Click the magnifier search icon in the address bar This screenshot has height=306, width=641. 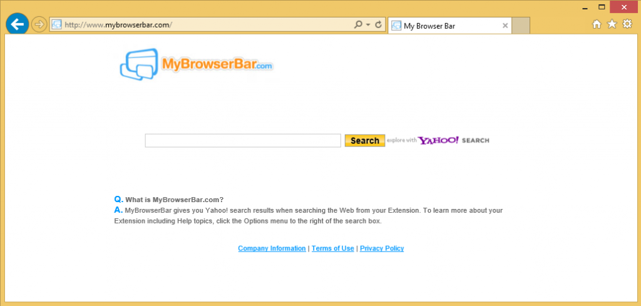click(x=358, y=24)
